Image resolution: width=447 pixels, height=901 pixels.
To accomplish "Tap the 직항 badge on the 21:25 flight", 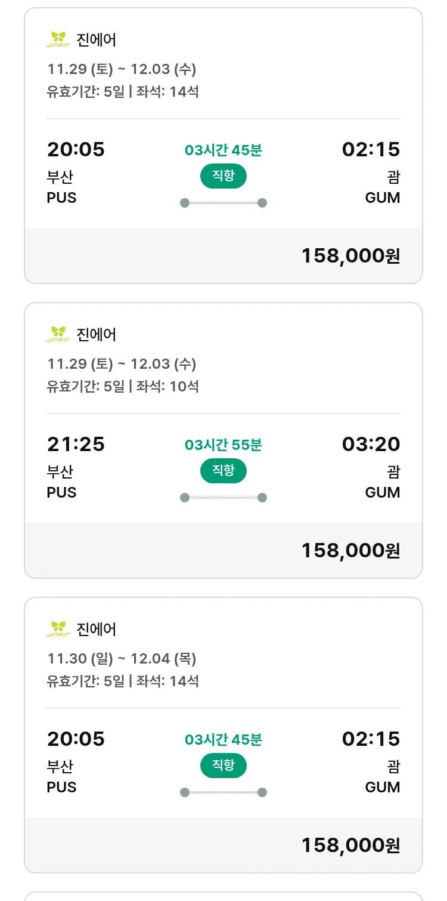I will [x=223, y=471].
